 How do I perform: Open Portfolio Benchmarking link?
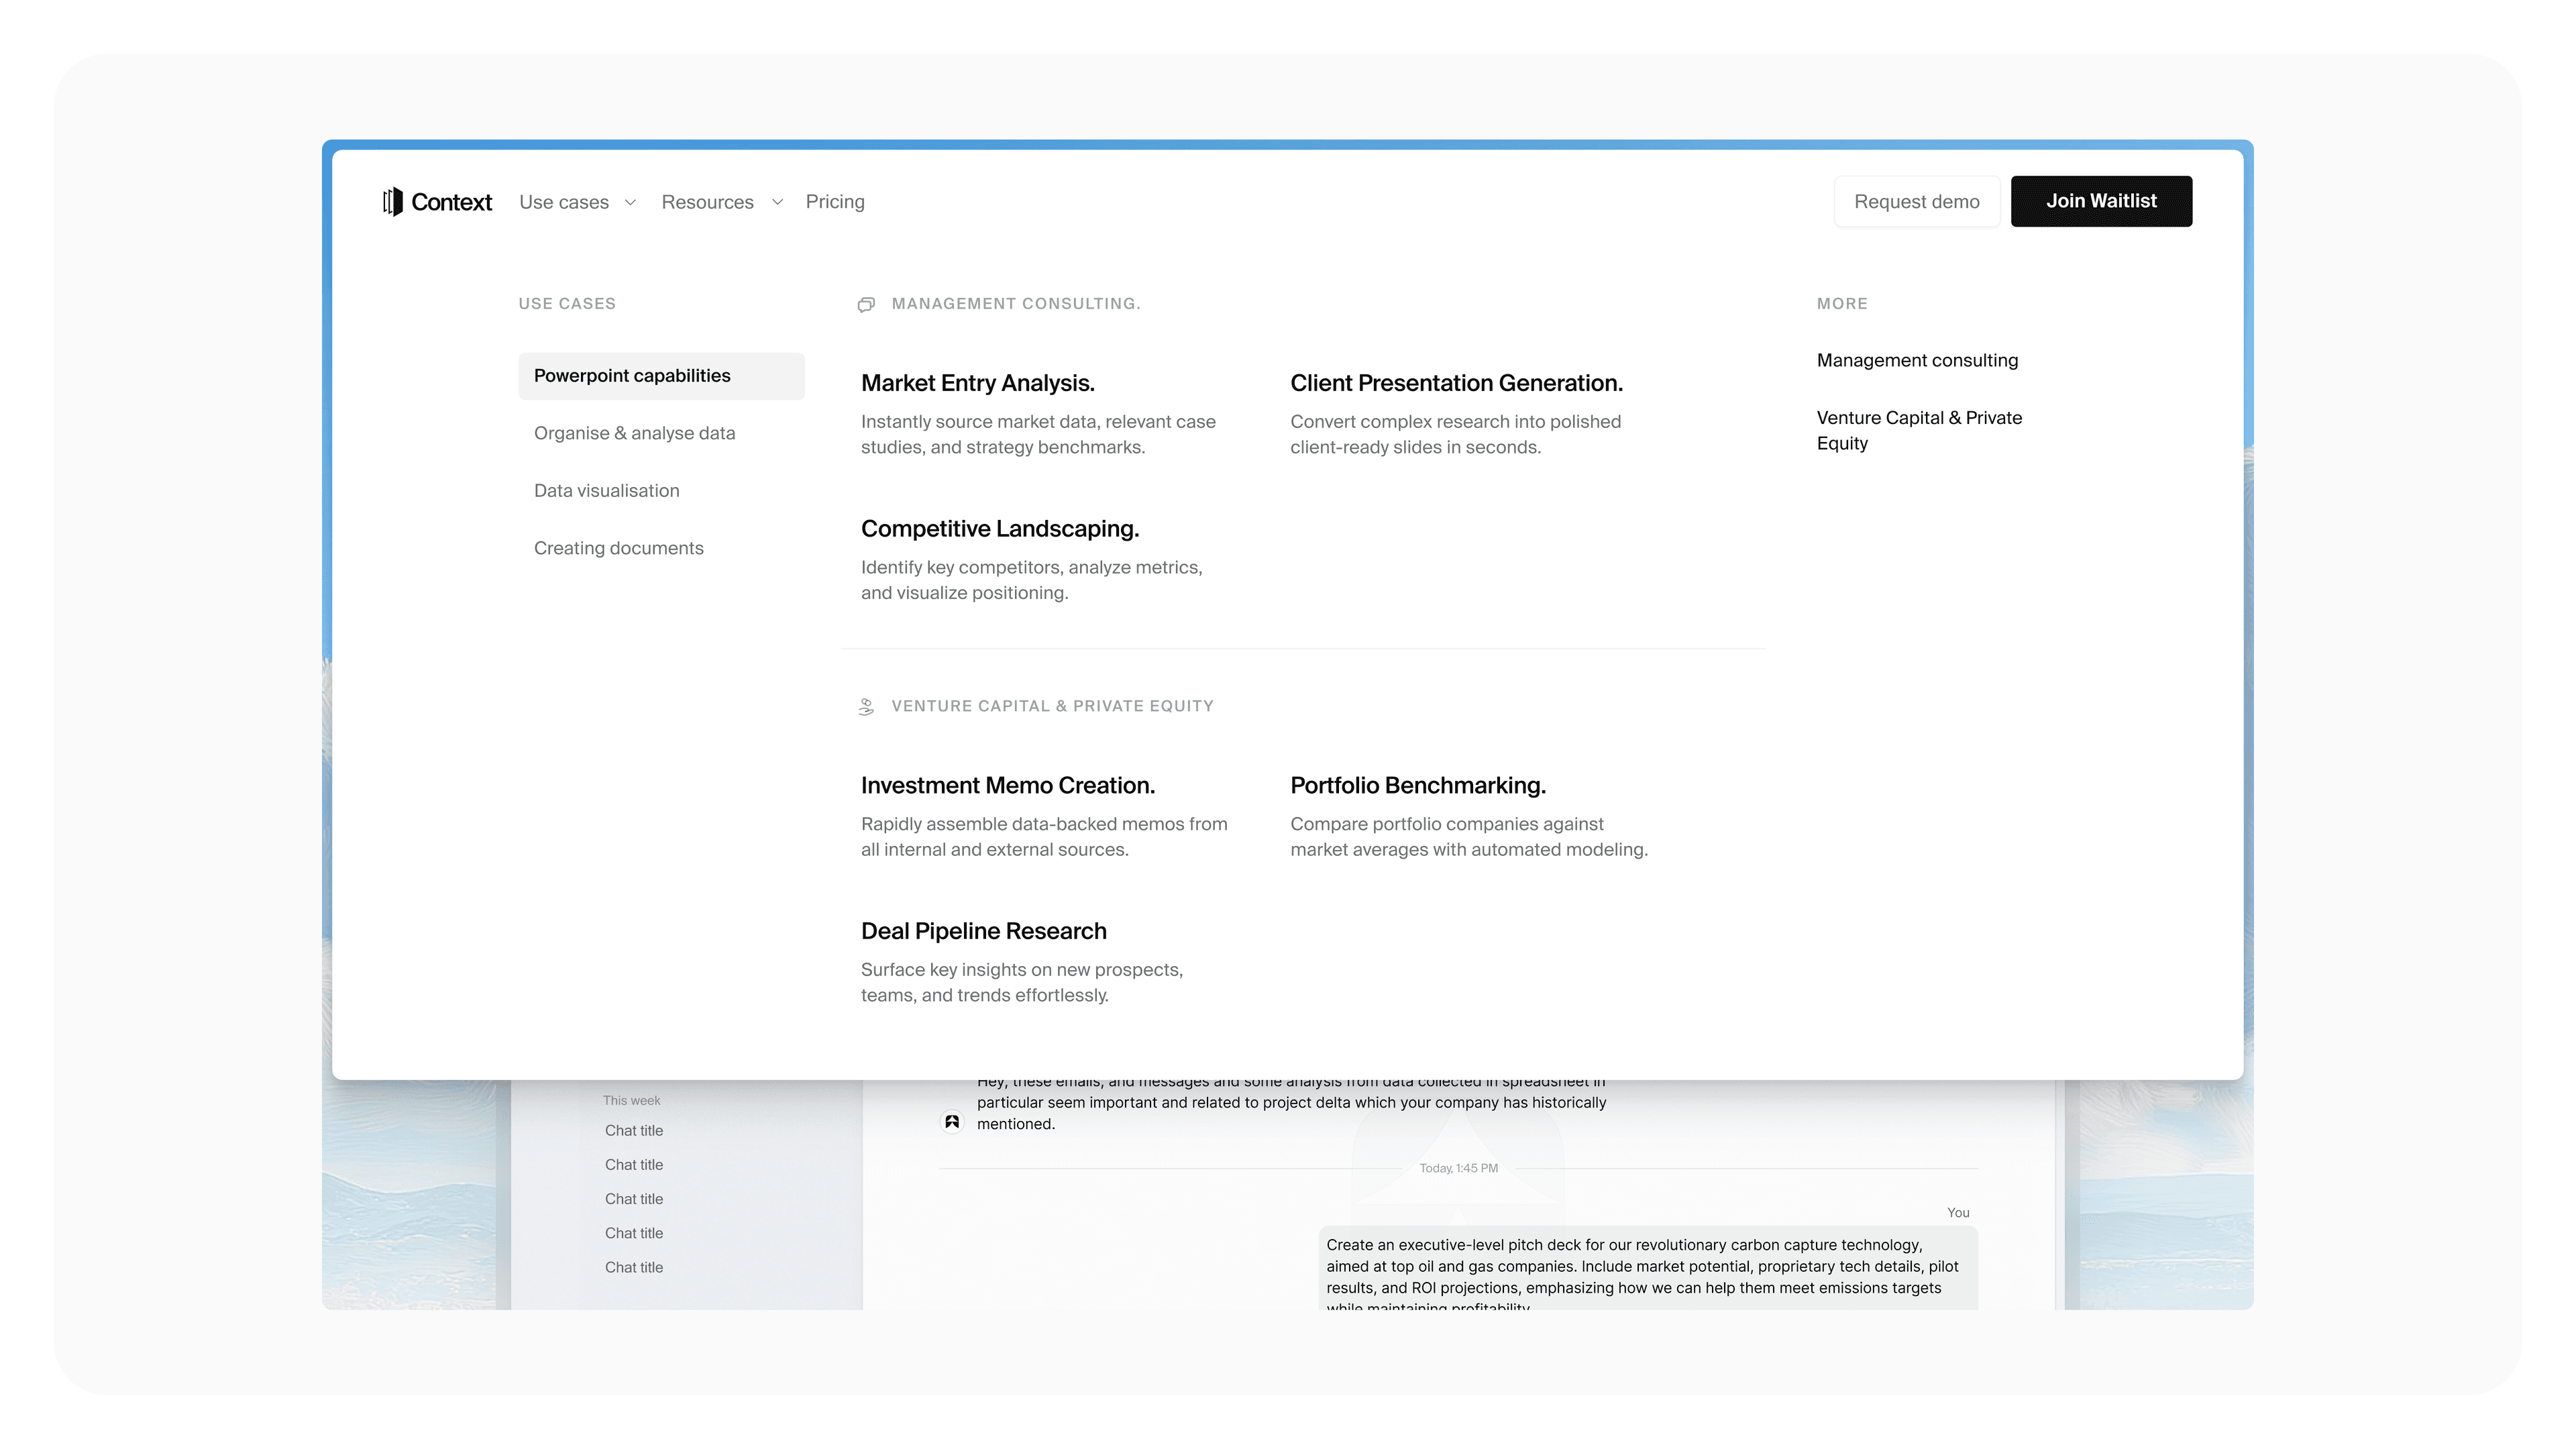click(x=1417, y=786)
